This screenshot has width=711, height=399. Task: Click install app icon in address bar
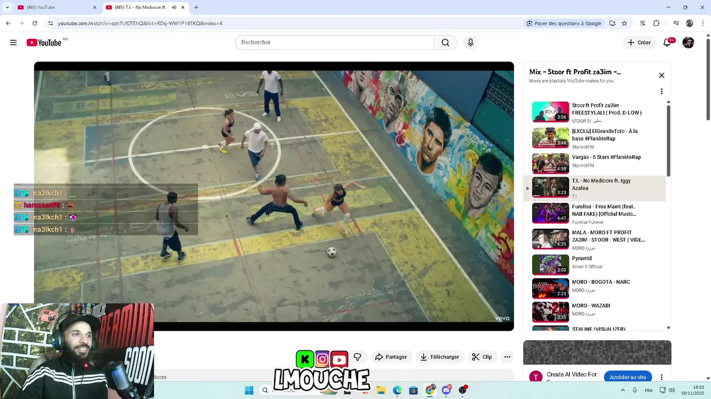(x=612, y=23)
